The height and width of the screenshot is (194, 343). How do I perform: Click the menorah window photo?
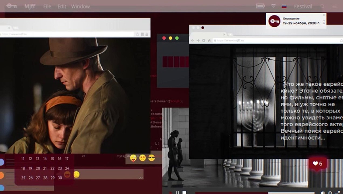(266, 101)
